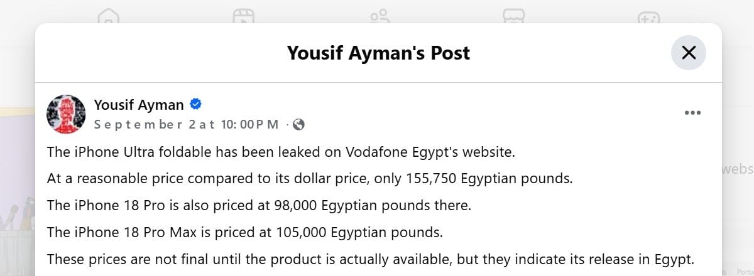Click Yousif Ayman's profile picture
This screenshot has width=754, height=276.
[x=67, y=114]
